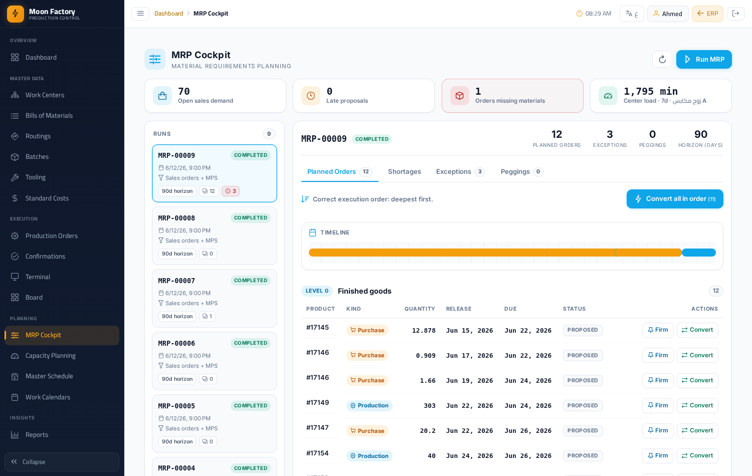Viewport: 752px width, 476px height.
Task: Switch to the Shortages tab
Action: (x=405, y=172)
